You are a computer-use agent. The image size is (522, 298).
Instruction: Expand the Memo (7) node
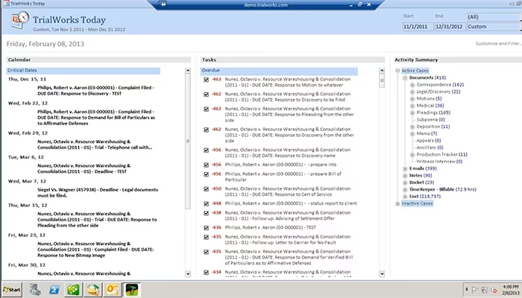412,133
